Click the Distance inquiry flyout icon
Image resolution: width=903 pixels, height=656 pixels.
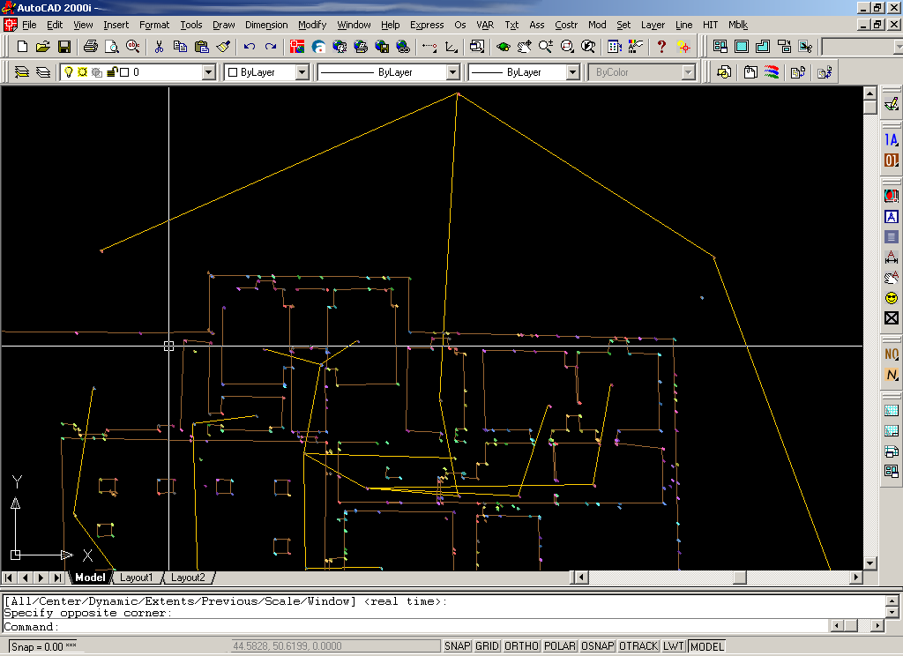(x=429, y=47)
